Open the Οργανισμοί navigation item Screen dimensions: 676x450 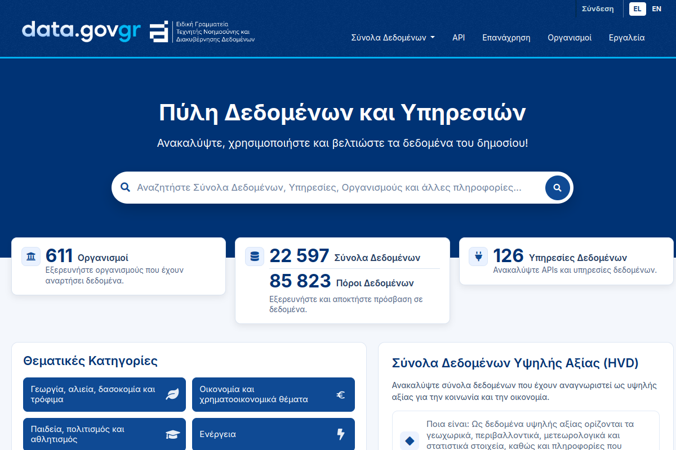pyautogui.click(x=570, y=38)
